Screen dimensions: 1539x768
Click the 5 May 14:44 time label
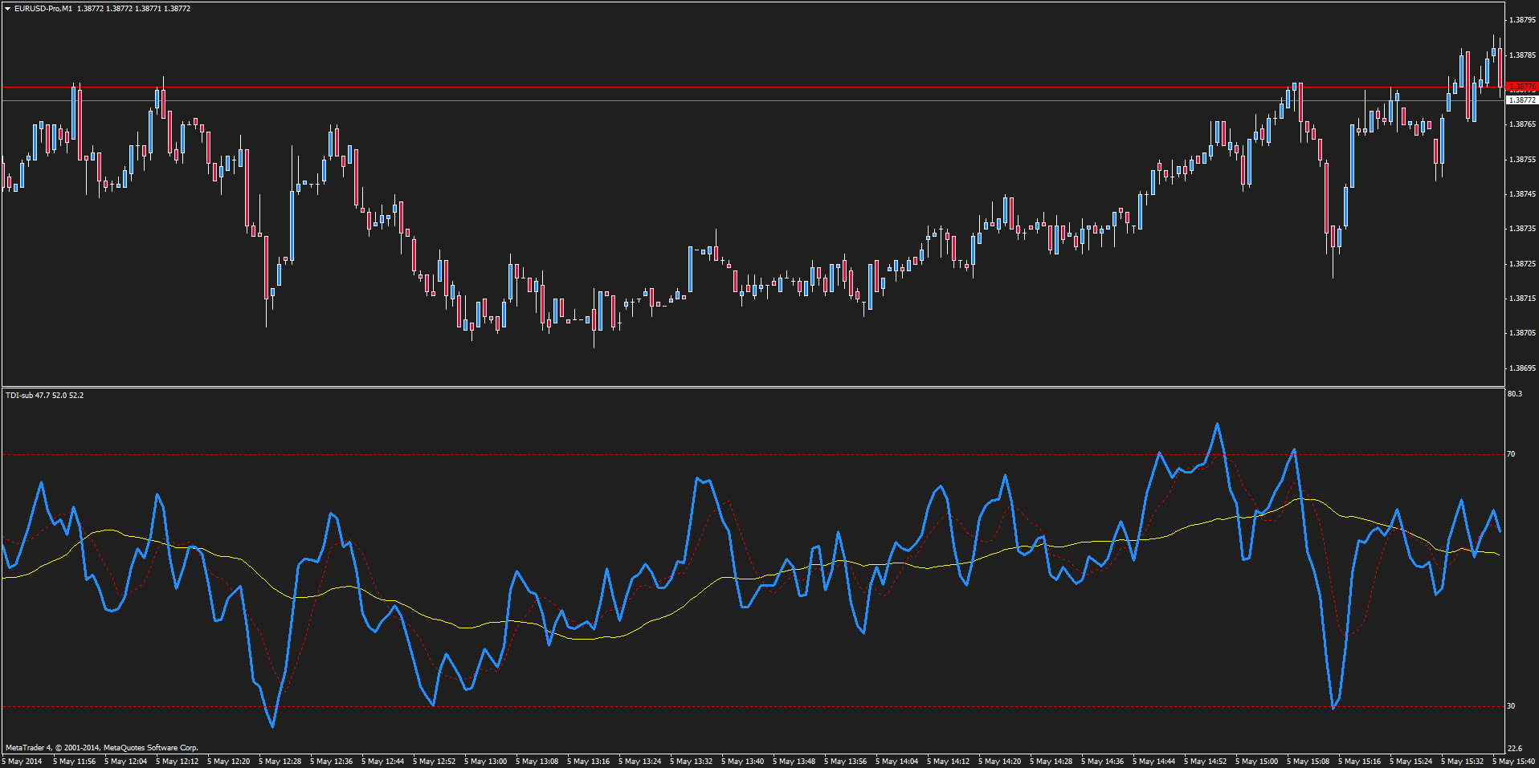pyautogui.click(x=1153, y=762)
